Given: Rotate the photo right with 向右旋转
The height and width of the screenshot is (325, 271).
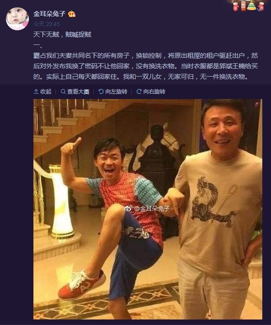Looking at the screenshot, I should click(x=151, y=91).
